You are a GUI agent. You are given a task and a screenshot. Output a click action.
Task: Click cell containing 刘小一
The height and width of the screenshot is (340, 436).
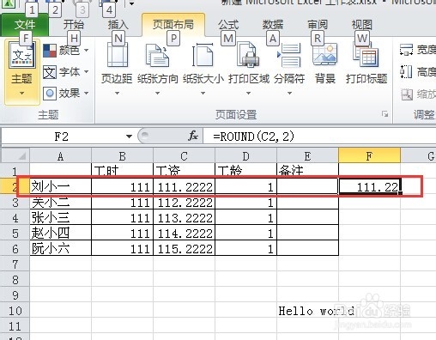click(60, 187)
